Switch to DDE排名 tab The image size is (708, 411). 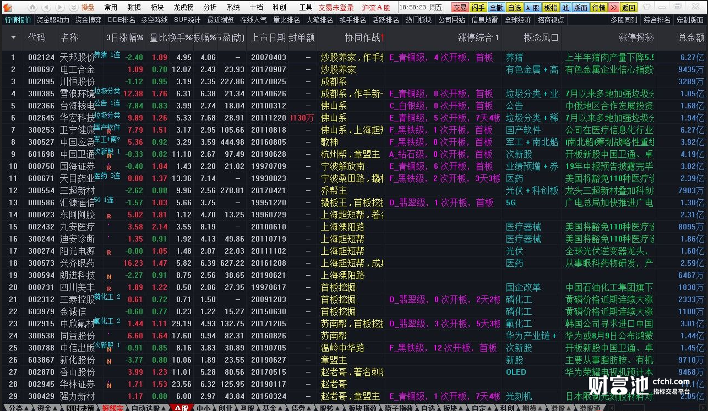point(122,20)
